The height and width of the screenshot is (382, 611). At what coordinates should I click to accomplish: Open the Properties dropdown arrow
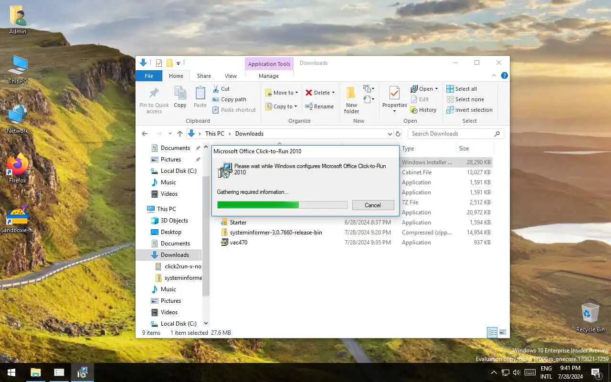(x=394, y=111)
